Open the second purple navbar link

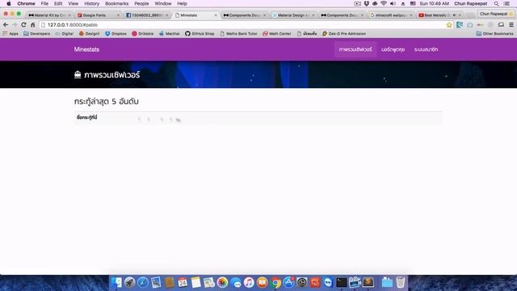(x=393, y=49)
